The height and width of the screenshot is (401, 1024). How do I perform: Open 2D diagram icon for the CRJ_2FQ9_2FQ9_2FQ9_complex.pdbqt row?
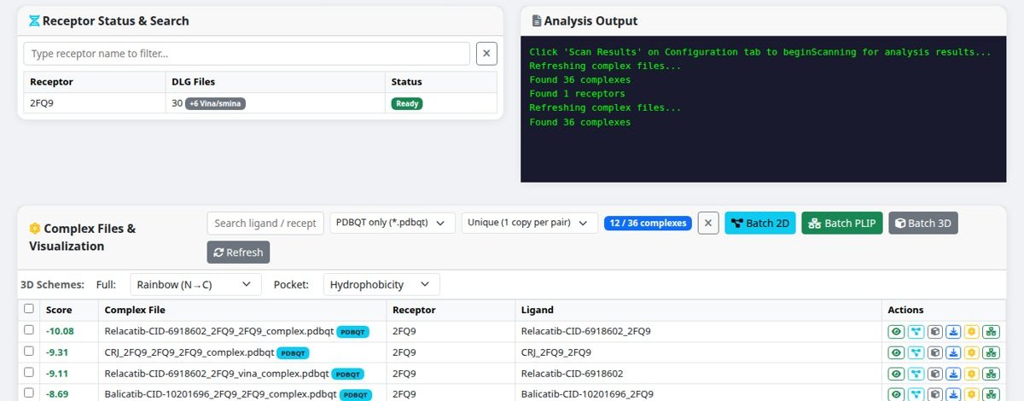point(916,352)
